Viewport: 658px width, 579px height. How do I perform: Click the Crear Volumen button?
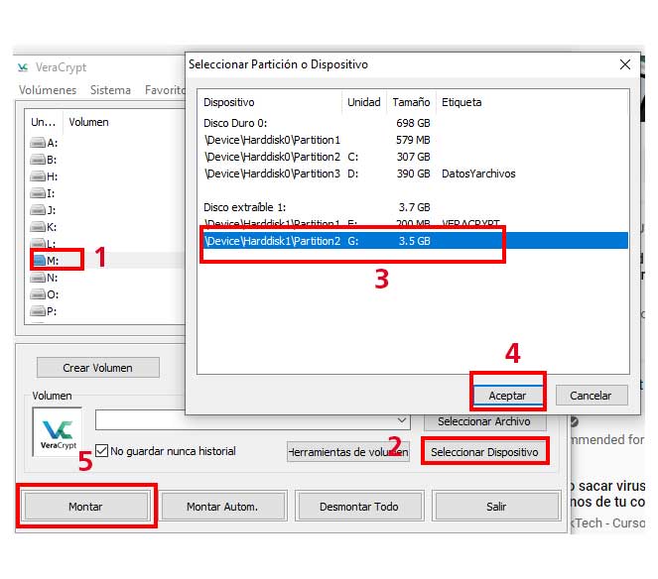click(98, 368)
